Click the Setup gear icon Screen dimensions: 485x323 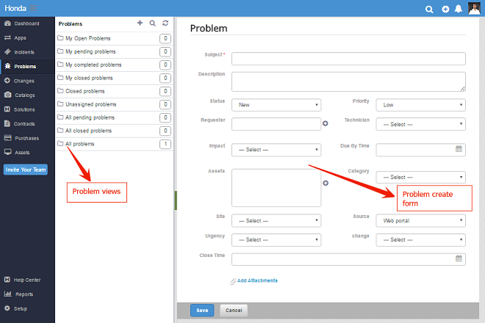click(x=7, y=308)
